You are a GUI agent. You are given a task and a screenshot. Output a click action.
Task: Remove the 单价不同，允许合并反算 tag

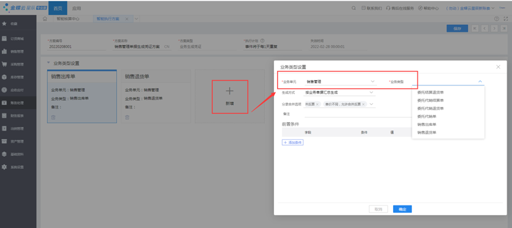[363, 104]
